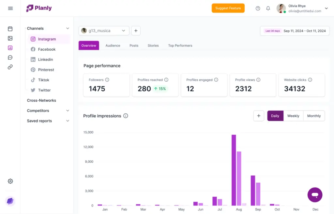Image resolution: width=334 pixels, height=214 pixels.
Task: Expand the Competitors section
Action: (x=68, y=111)
